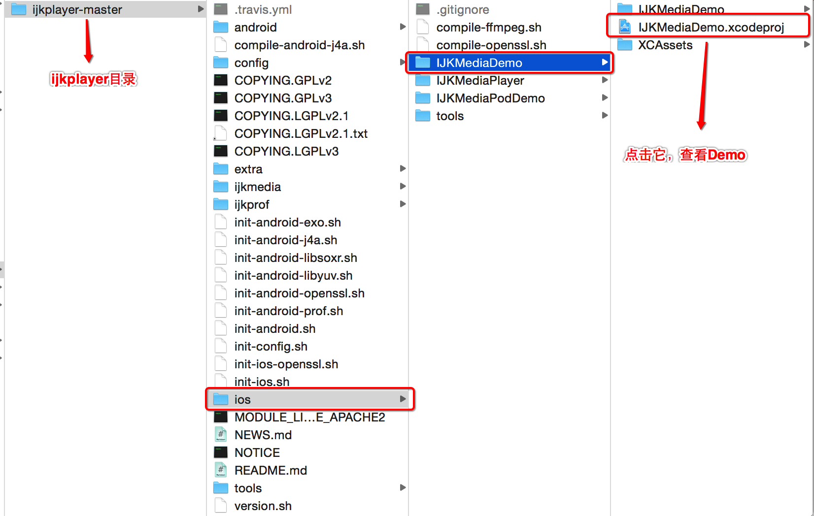Click the version.sh file icon
The image size is (814, 516).
point(221,506)
